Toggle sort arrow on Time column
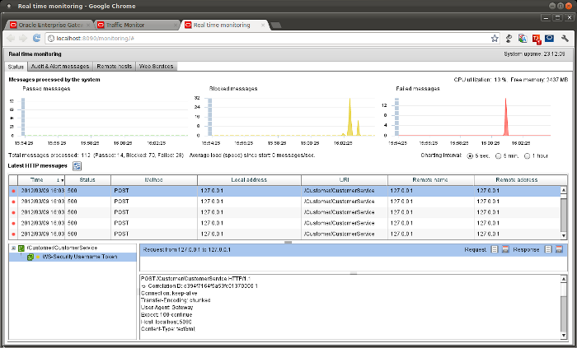Viewport: 577px width, 348px height. click(60, 179)
